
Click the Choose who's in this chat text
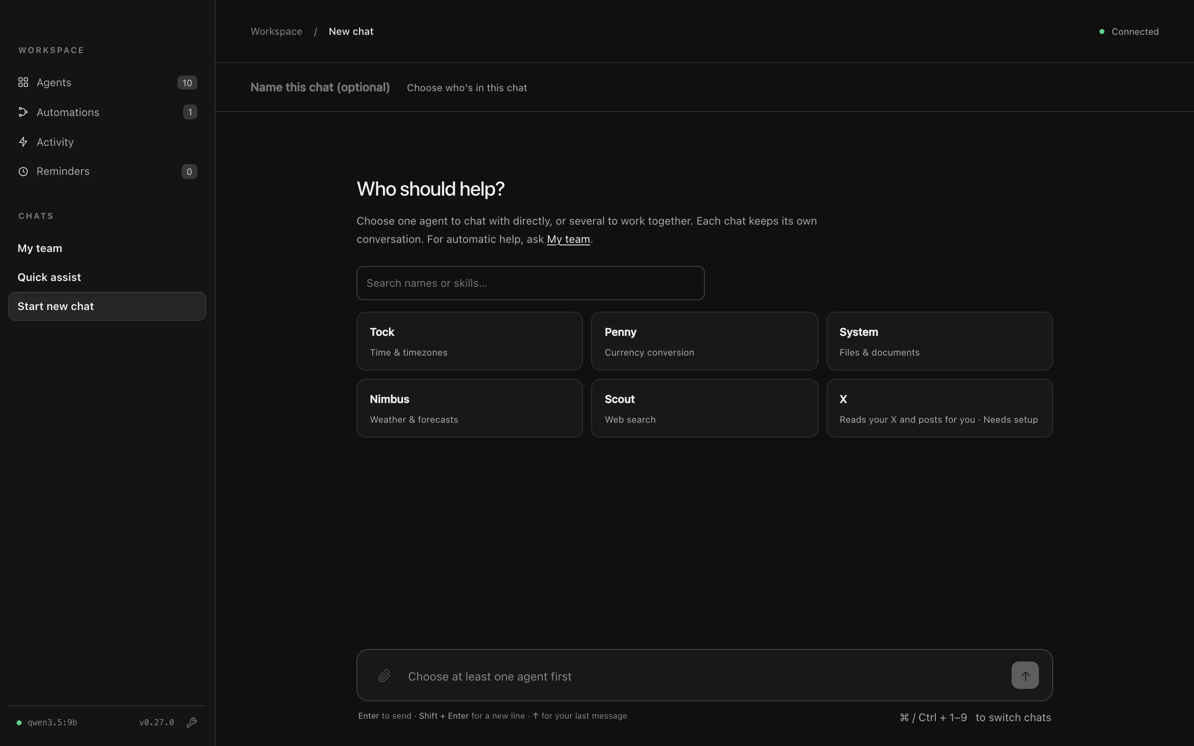tap(467, 88)
